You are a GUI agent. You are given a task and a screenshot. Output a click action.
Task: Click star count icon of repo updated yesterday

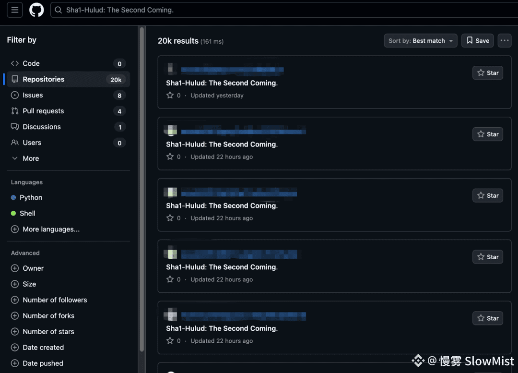click(x=170, y=96)
